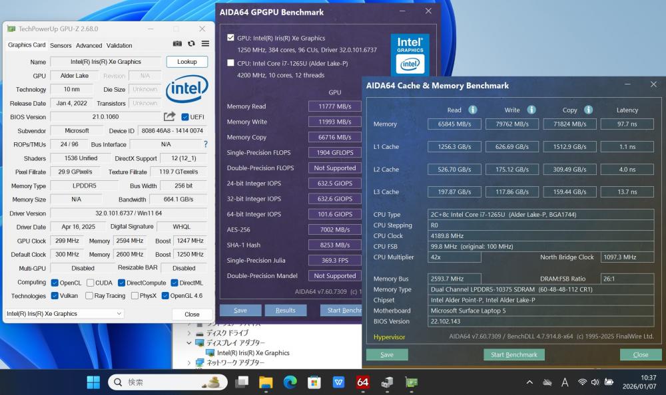Collapse the ディスプレイ アダプター tree node
Viewport: 666px width, 395px height.
coord(189,343)
